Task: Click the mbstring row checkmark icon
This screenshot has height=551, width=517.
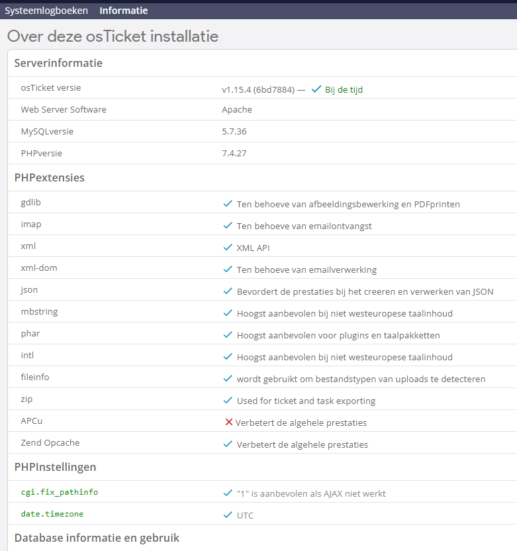Action: coord(228,313)
